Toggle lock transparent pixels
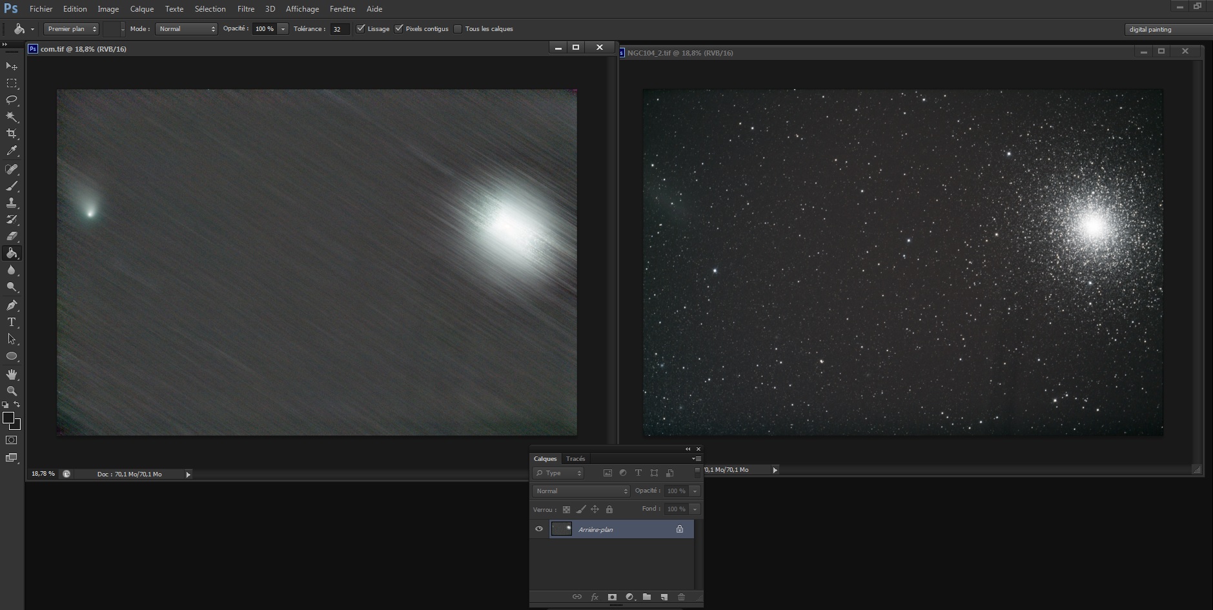Viewport: 1213px width, 610px height. 566,509
